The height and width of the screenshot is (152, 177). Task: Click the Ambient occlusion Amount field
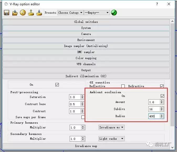pyautogui.click(x=154, y=102)
